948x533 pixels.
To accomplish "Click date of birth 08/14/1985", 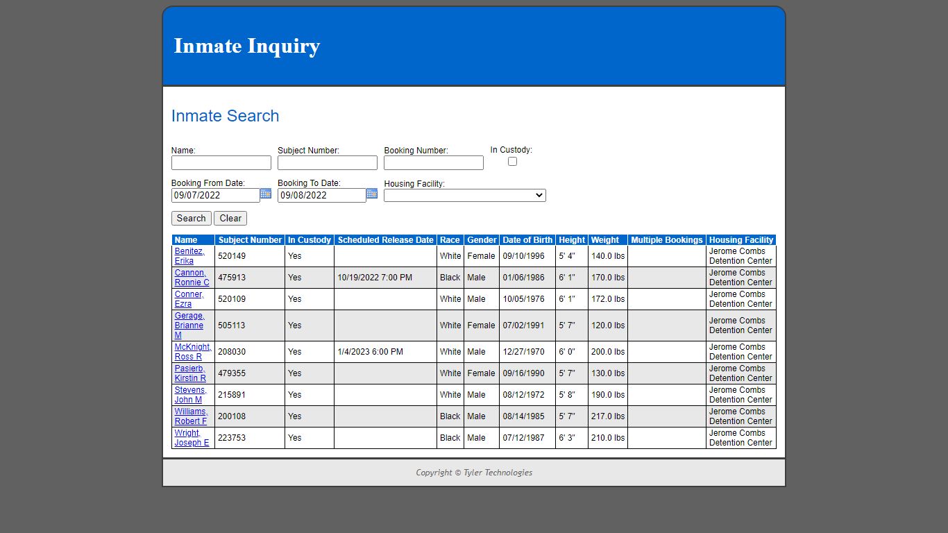I will (x=524, y=416).
